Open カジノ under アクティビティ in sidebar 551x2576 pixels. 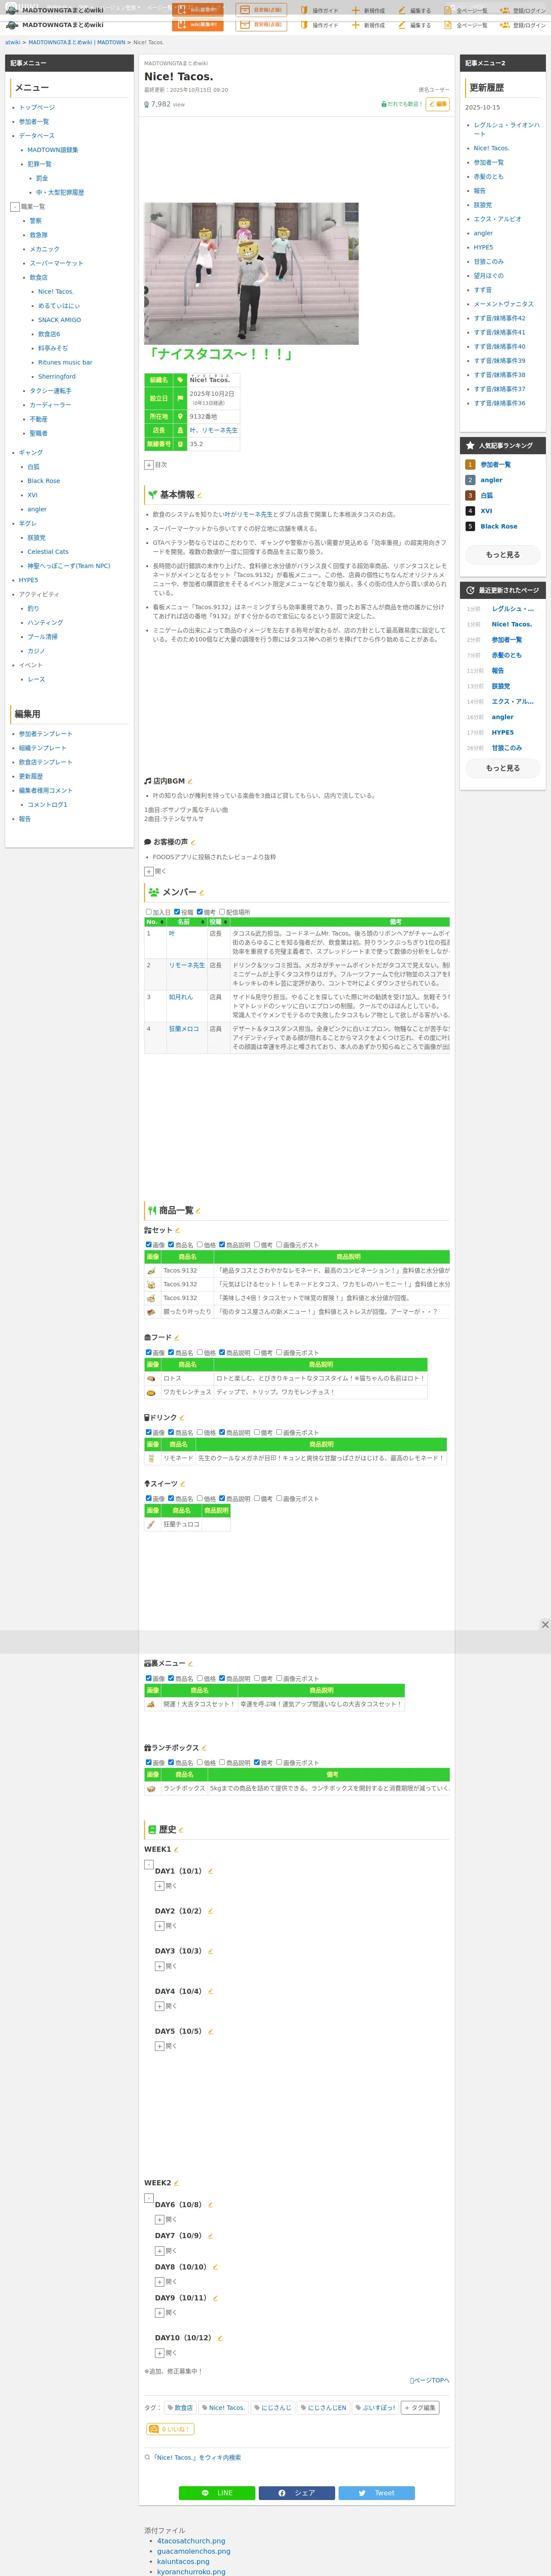tap(36, 651)
